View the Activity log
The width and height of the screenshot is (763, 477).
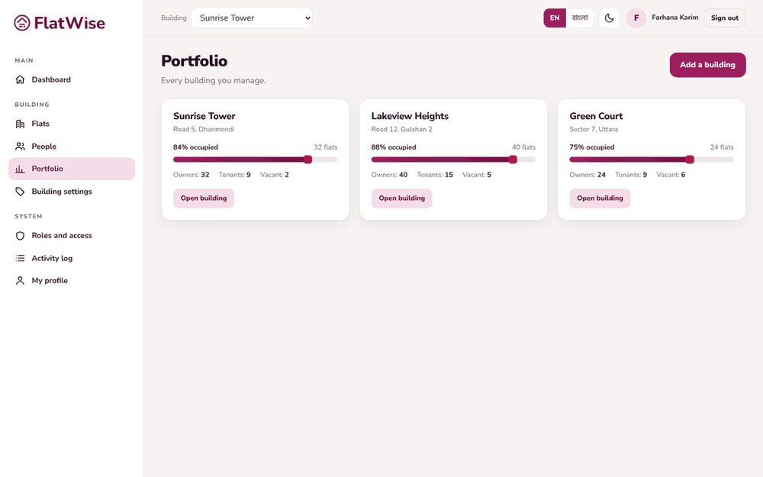tap(72, 258)
